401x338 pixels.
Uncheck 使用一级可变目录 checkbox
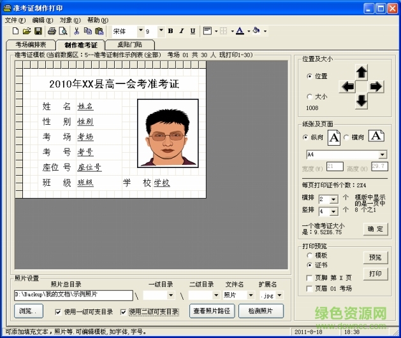pos(58,312)
